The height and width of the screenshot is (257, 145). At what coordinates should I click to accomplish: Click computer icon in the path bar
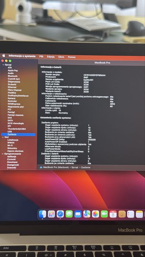41,168
